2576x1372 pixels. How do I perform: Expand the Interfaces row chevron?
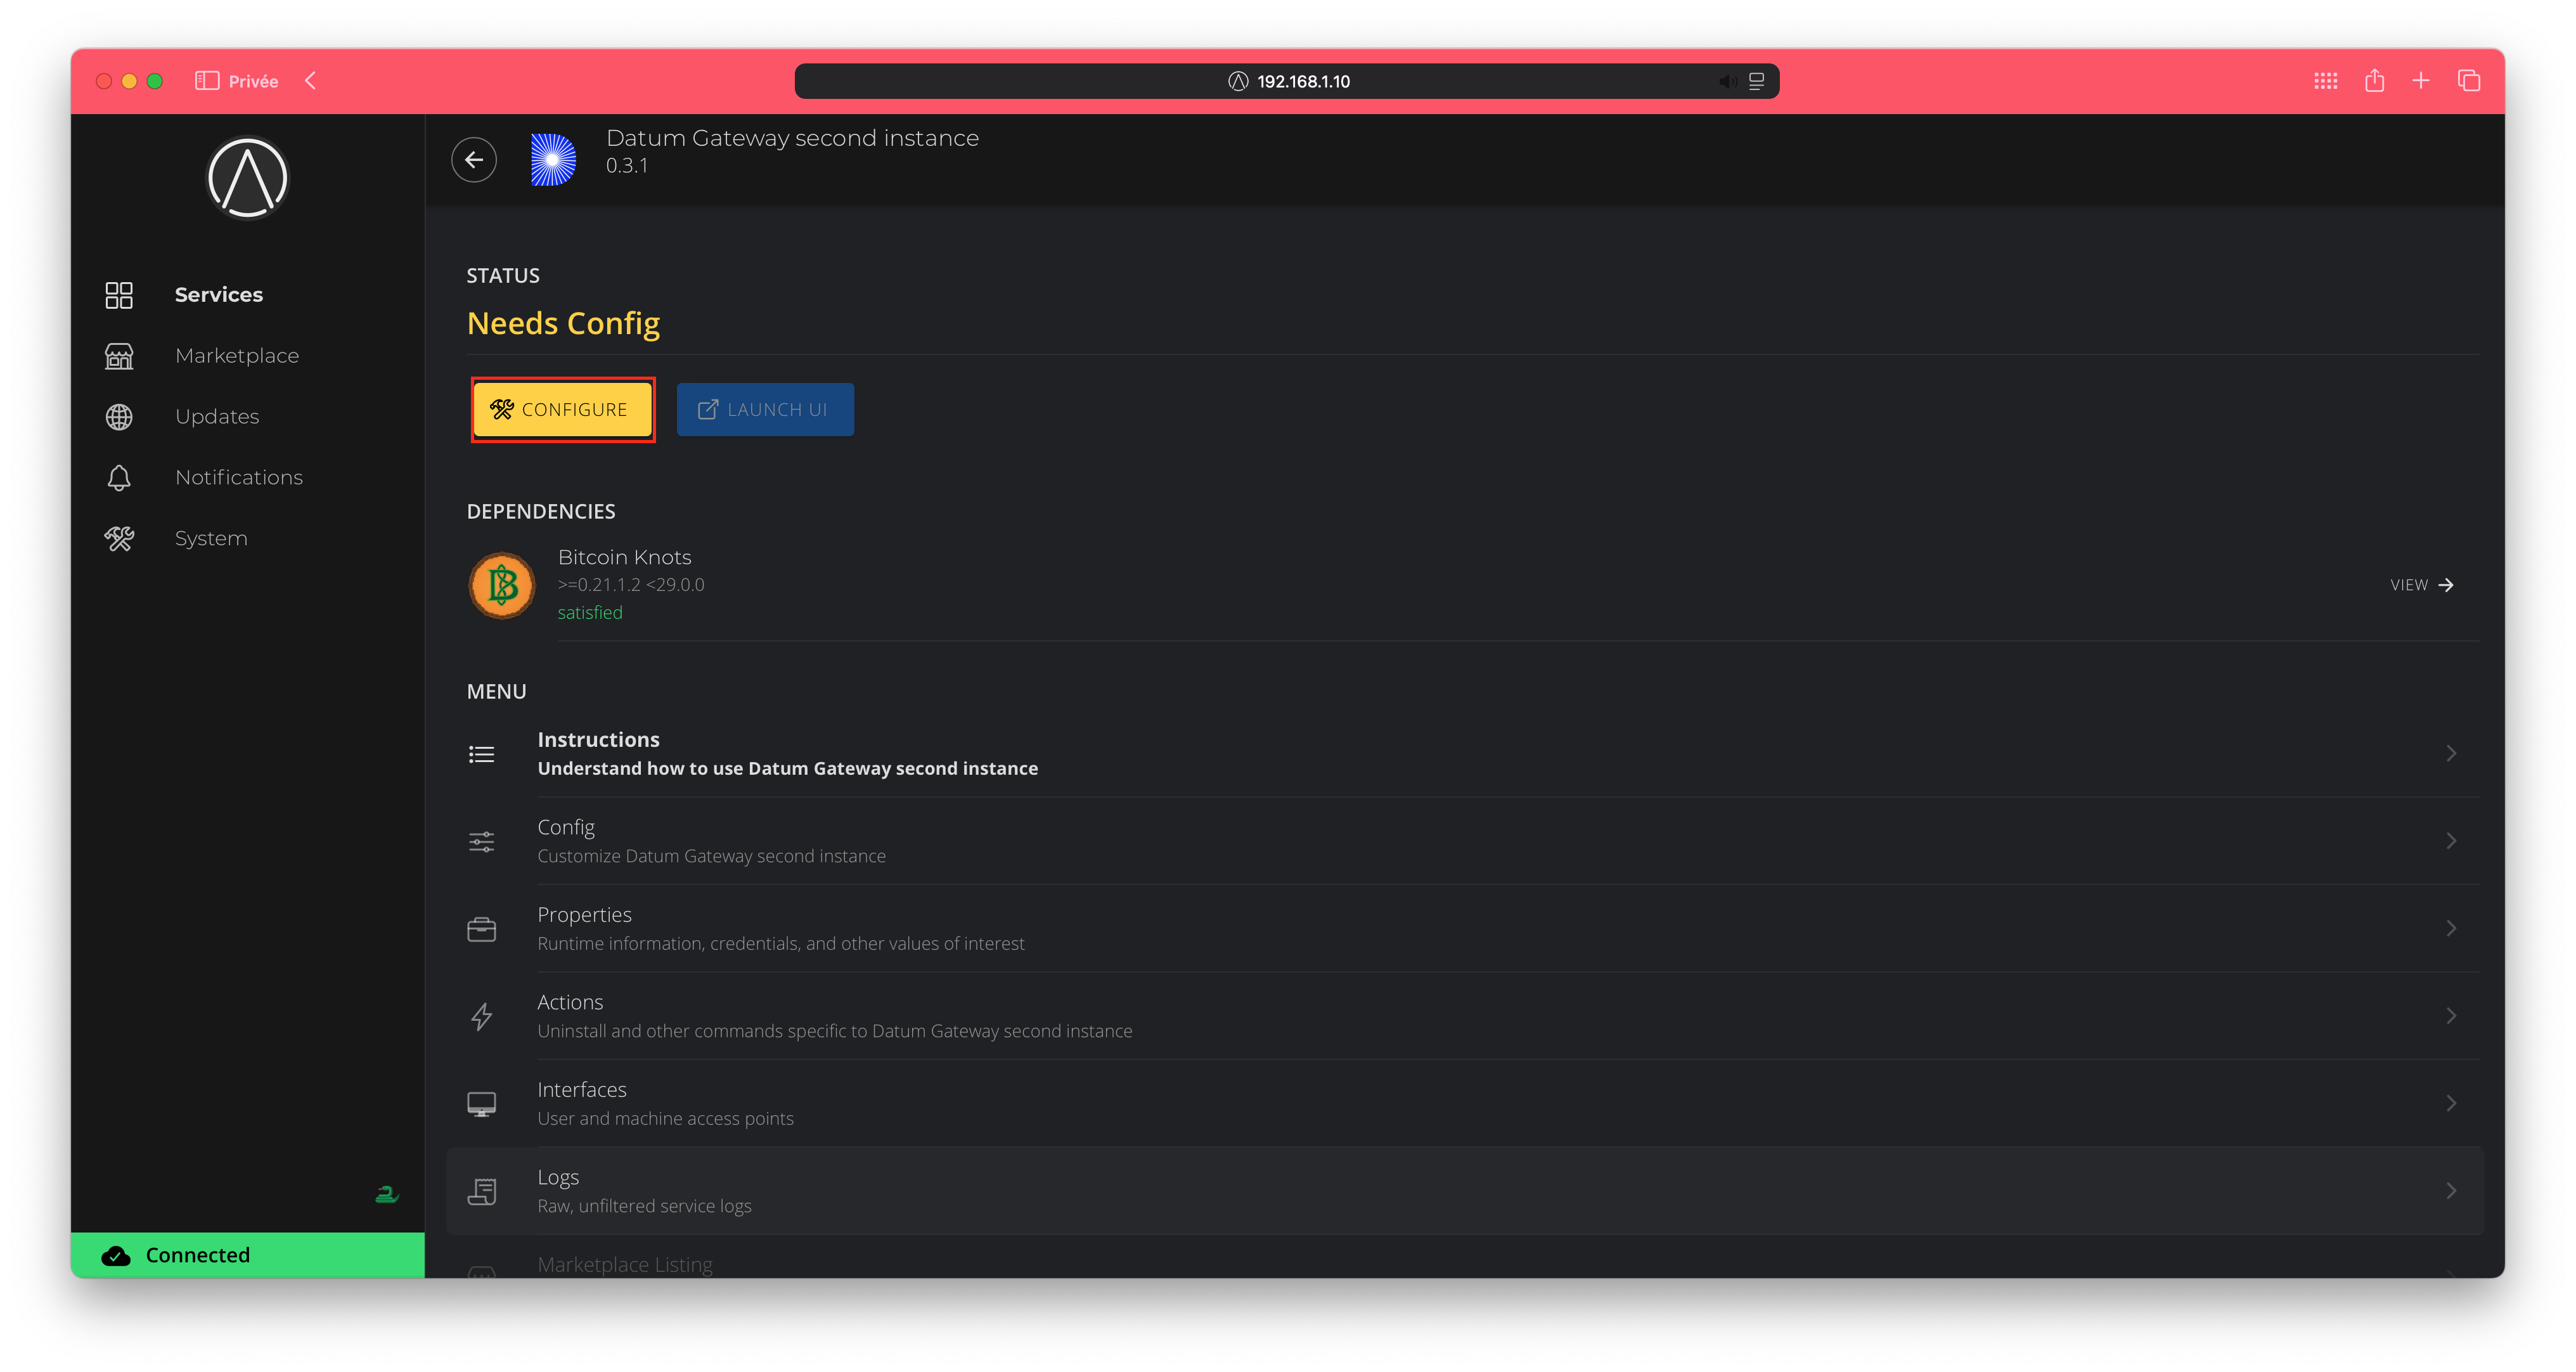click(x=2450, y=1103)
